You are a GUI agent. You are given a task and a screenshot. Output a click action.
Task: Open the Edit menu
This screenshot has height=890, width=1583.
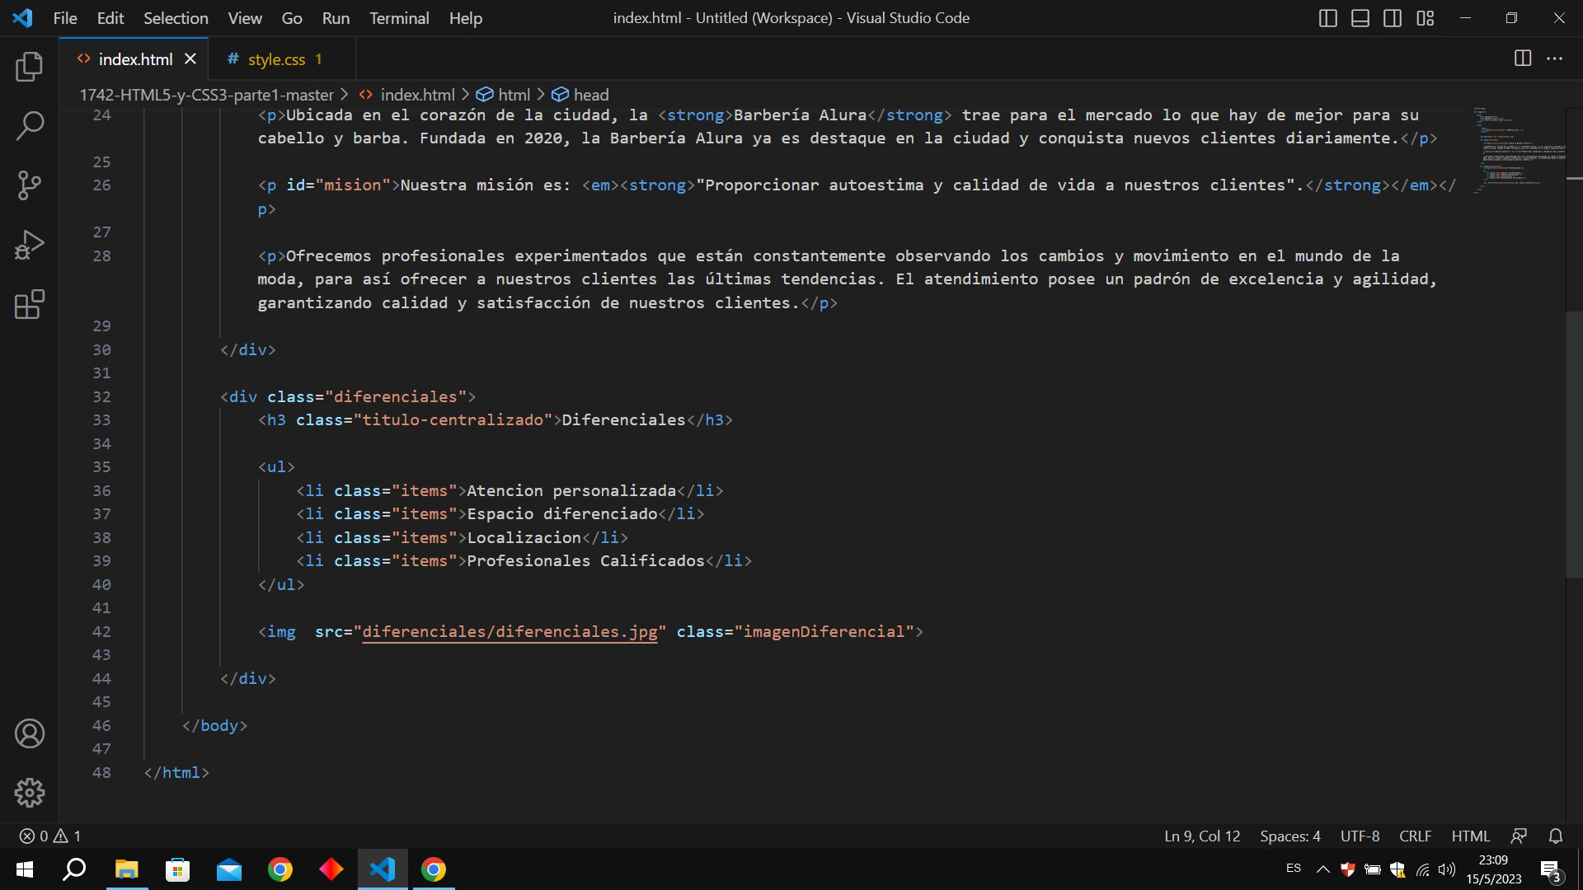110,18
